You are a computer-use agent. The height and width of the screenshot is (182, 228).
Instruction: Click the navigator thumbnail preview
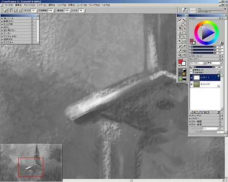31,162
